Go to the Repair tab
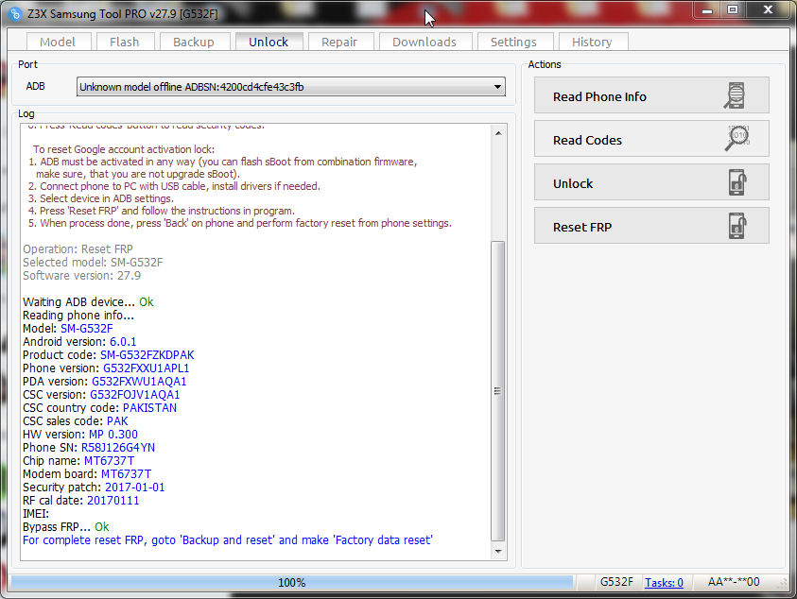Screen dimensions: 797x599 tap(339, 42)
